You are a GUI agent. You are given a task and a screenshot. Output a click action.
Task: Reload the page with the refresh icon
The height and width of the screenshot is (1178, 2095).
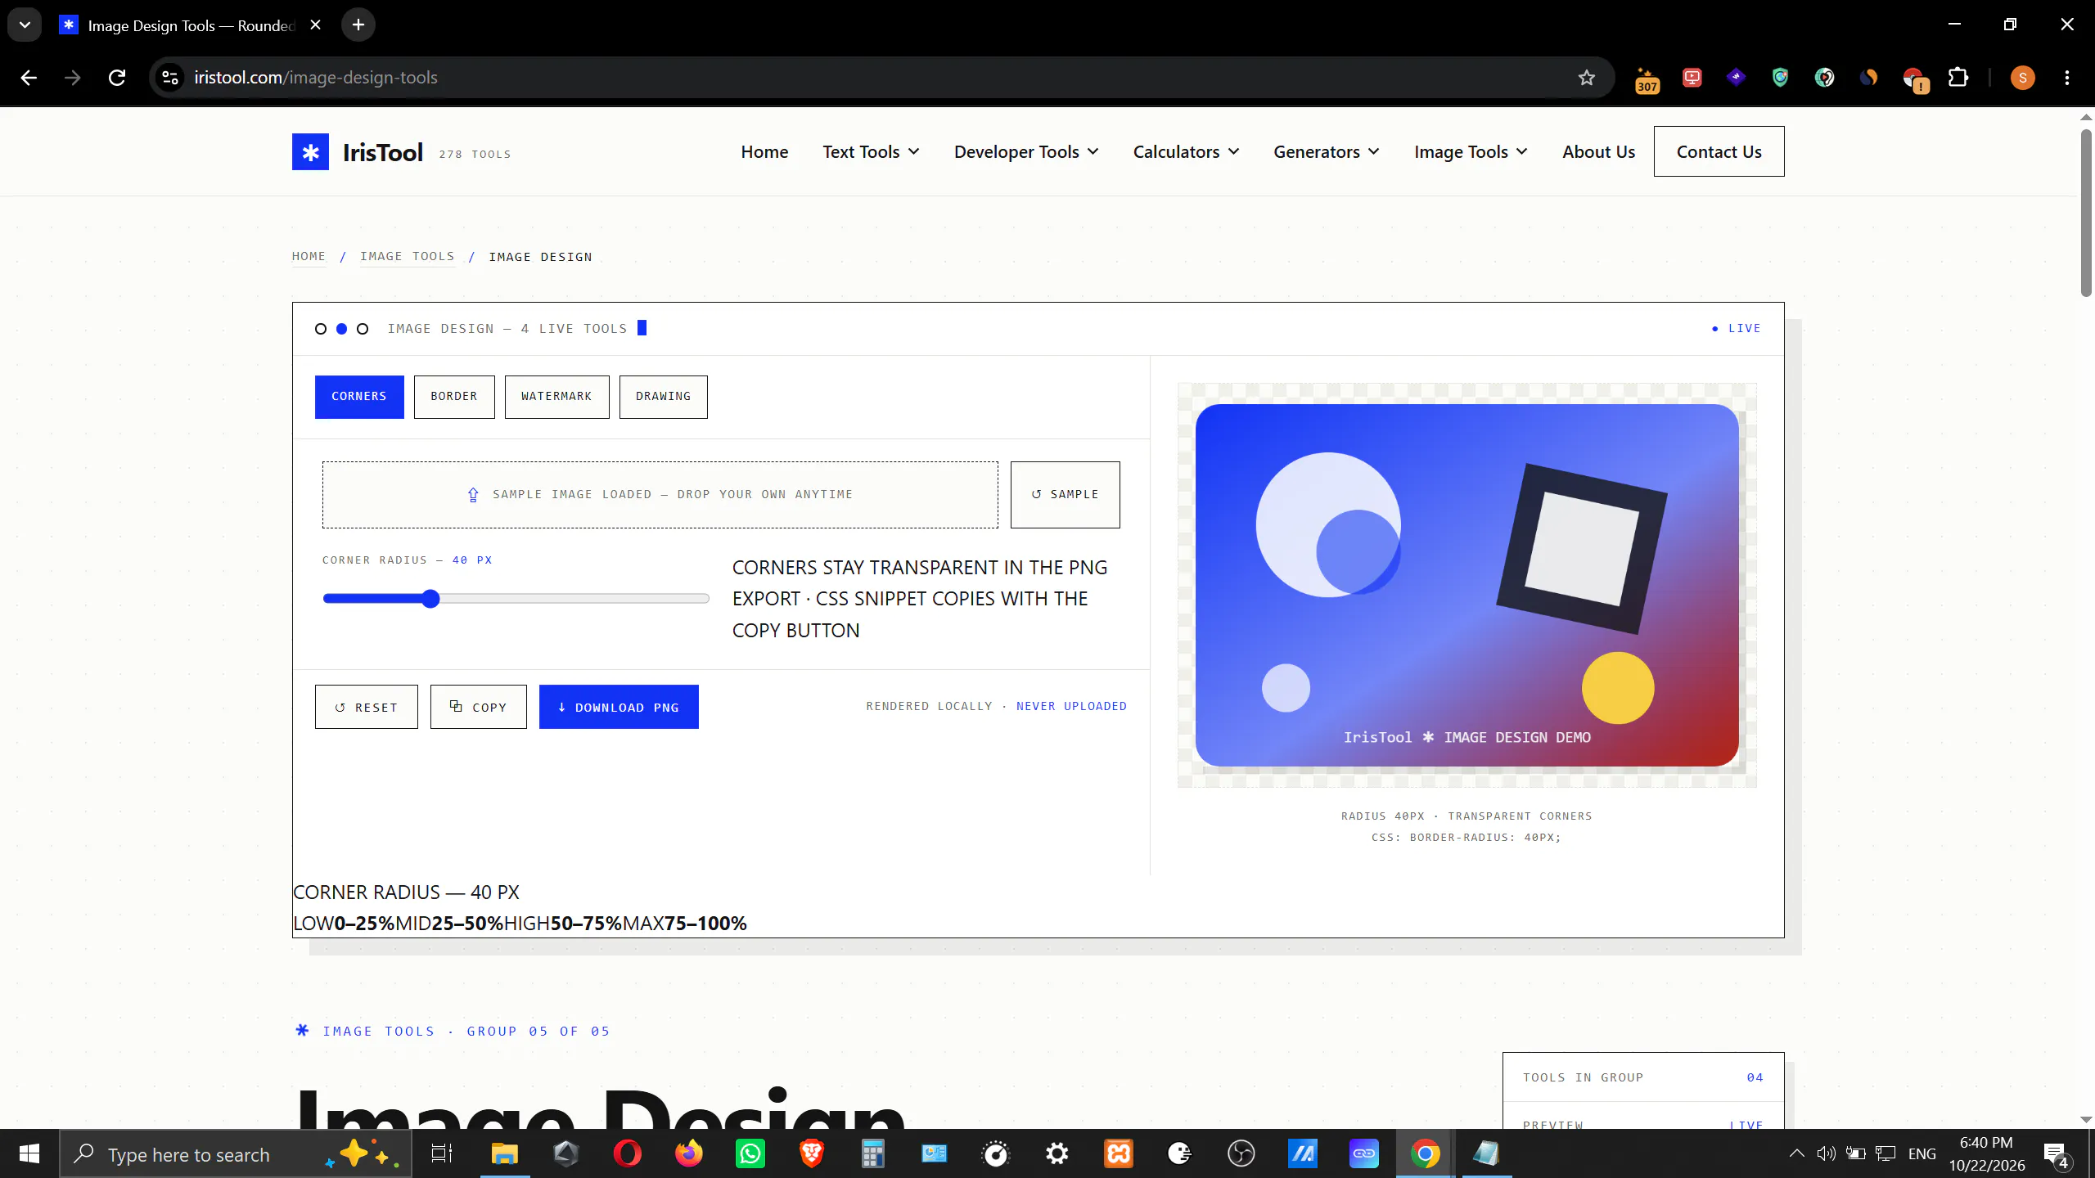pyautogui.click(x=117, y=78)
